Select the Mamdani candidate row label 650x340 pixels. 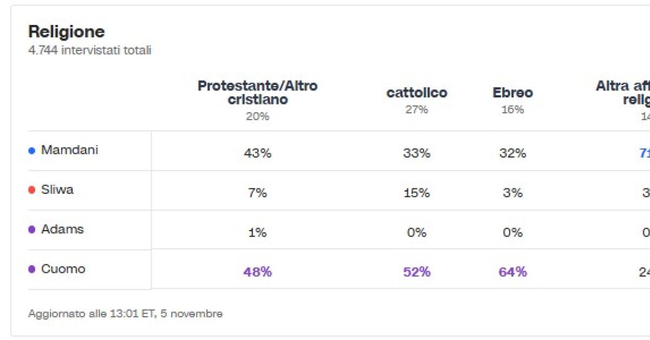coord(69,150)
